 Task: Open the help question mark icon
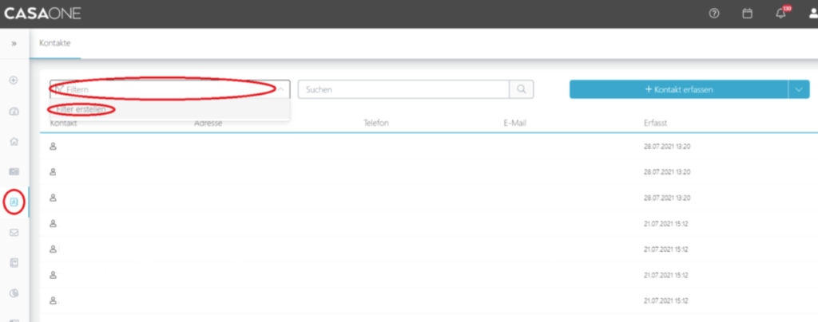714,14
